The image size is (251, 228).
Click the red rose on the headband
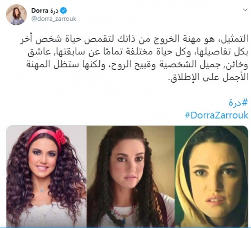[61, 137]
